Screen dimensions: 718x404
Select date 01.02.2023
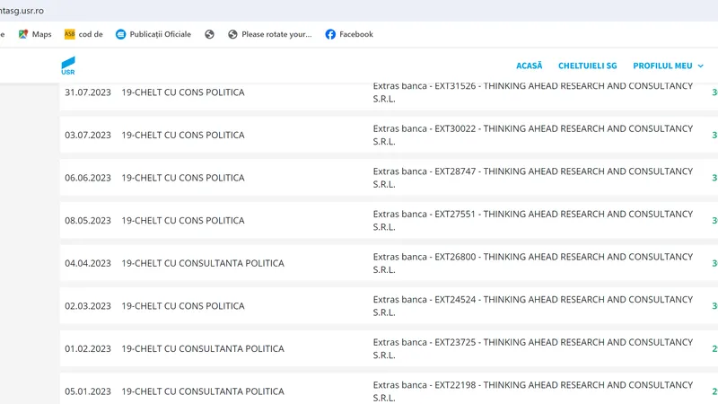[88, 348]
